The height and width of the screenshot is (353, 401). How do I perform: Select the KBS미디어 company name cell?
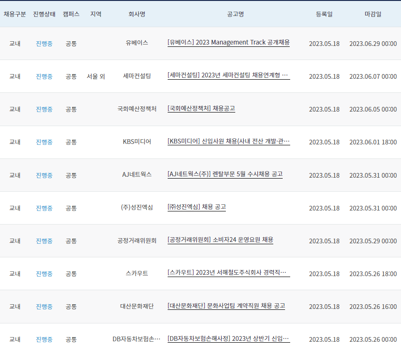click(137, 142)
